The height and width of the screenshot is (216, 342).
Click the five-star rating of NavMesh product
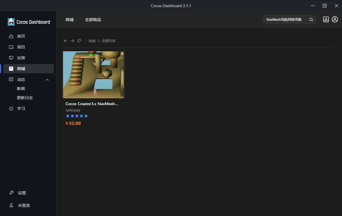(x=77, y=116)
